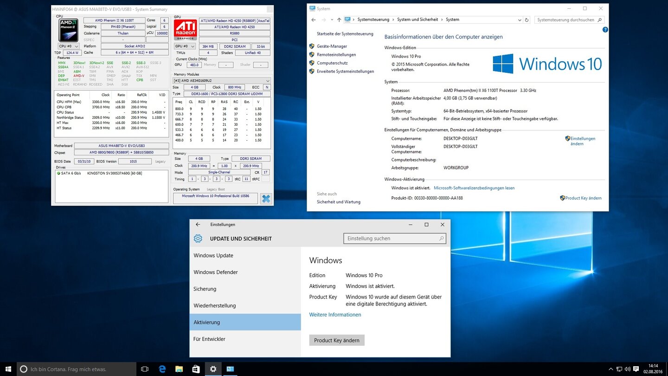Click the computer icon in the address bar
This screenshot has height=376, width=668.
coord(347,19)
